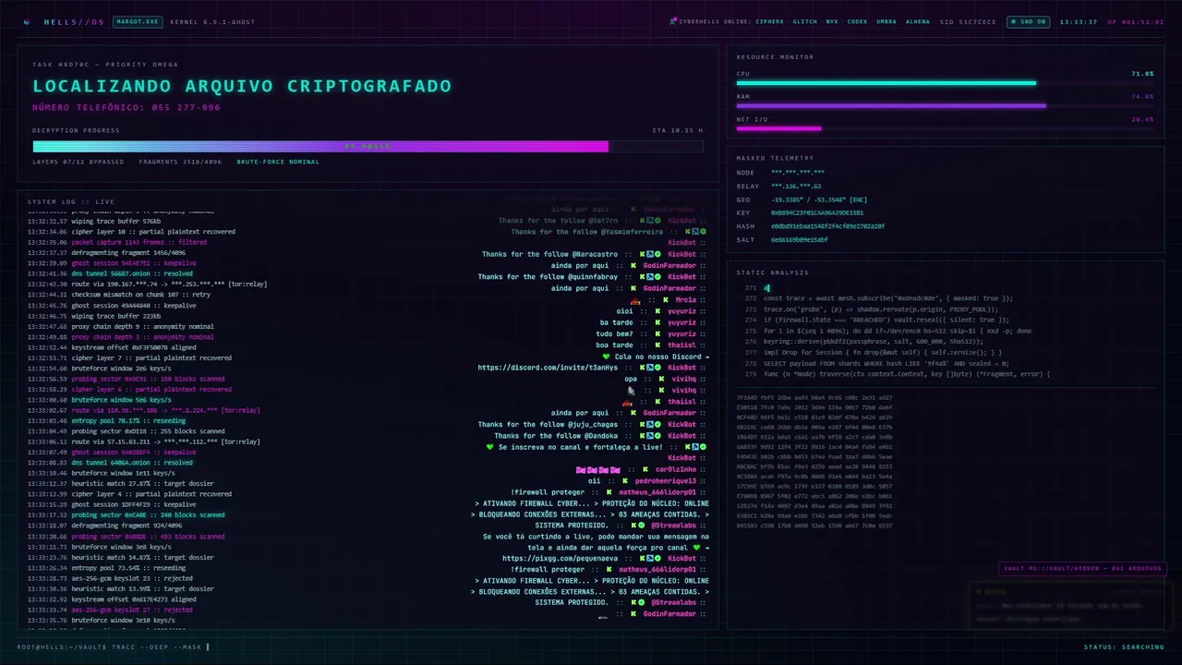Click the car emote beside Mrcla
Viewport: 1182px width, 665px height.
[x=635, y=300]
